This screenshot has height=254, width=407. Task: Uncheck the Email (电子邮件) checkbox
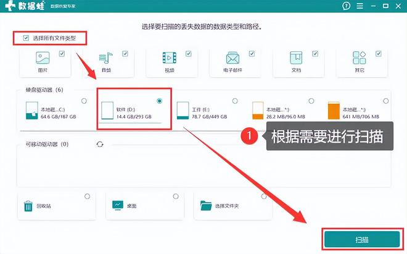tap(252, 54)
